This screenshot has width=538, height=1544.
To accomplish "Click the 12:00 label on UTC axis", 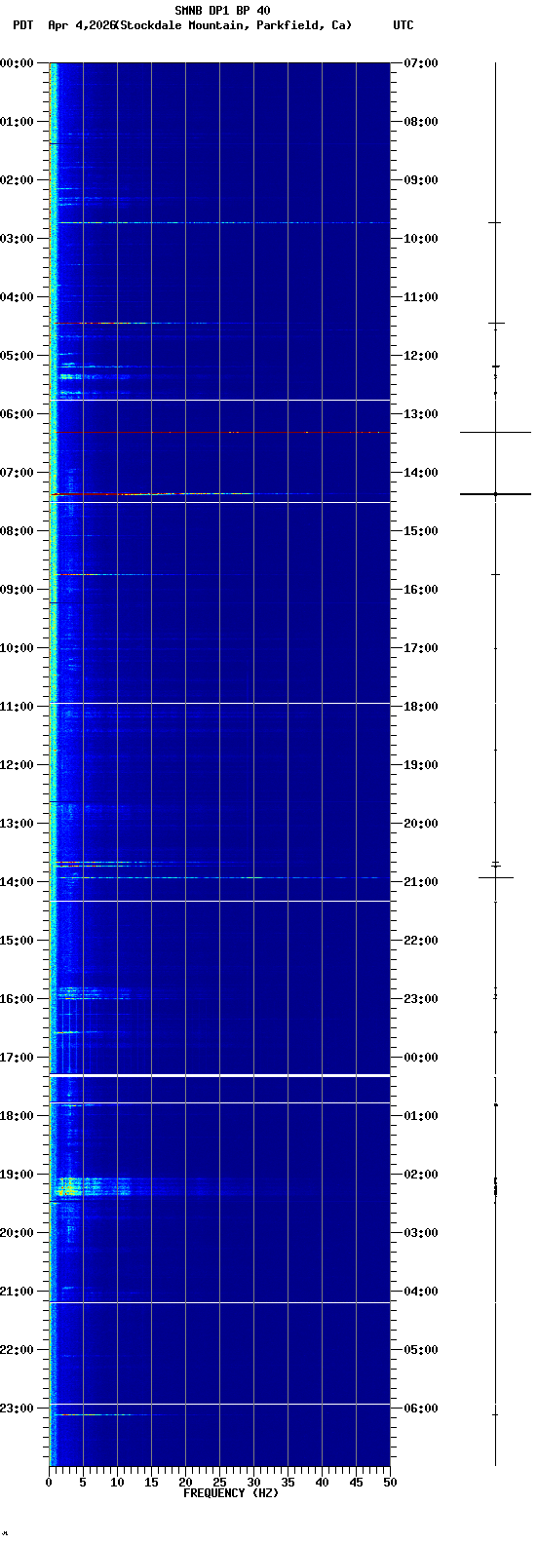I will [x=421, y=356].
